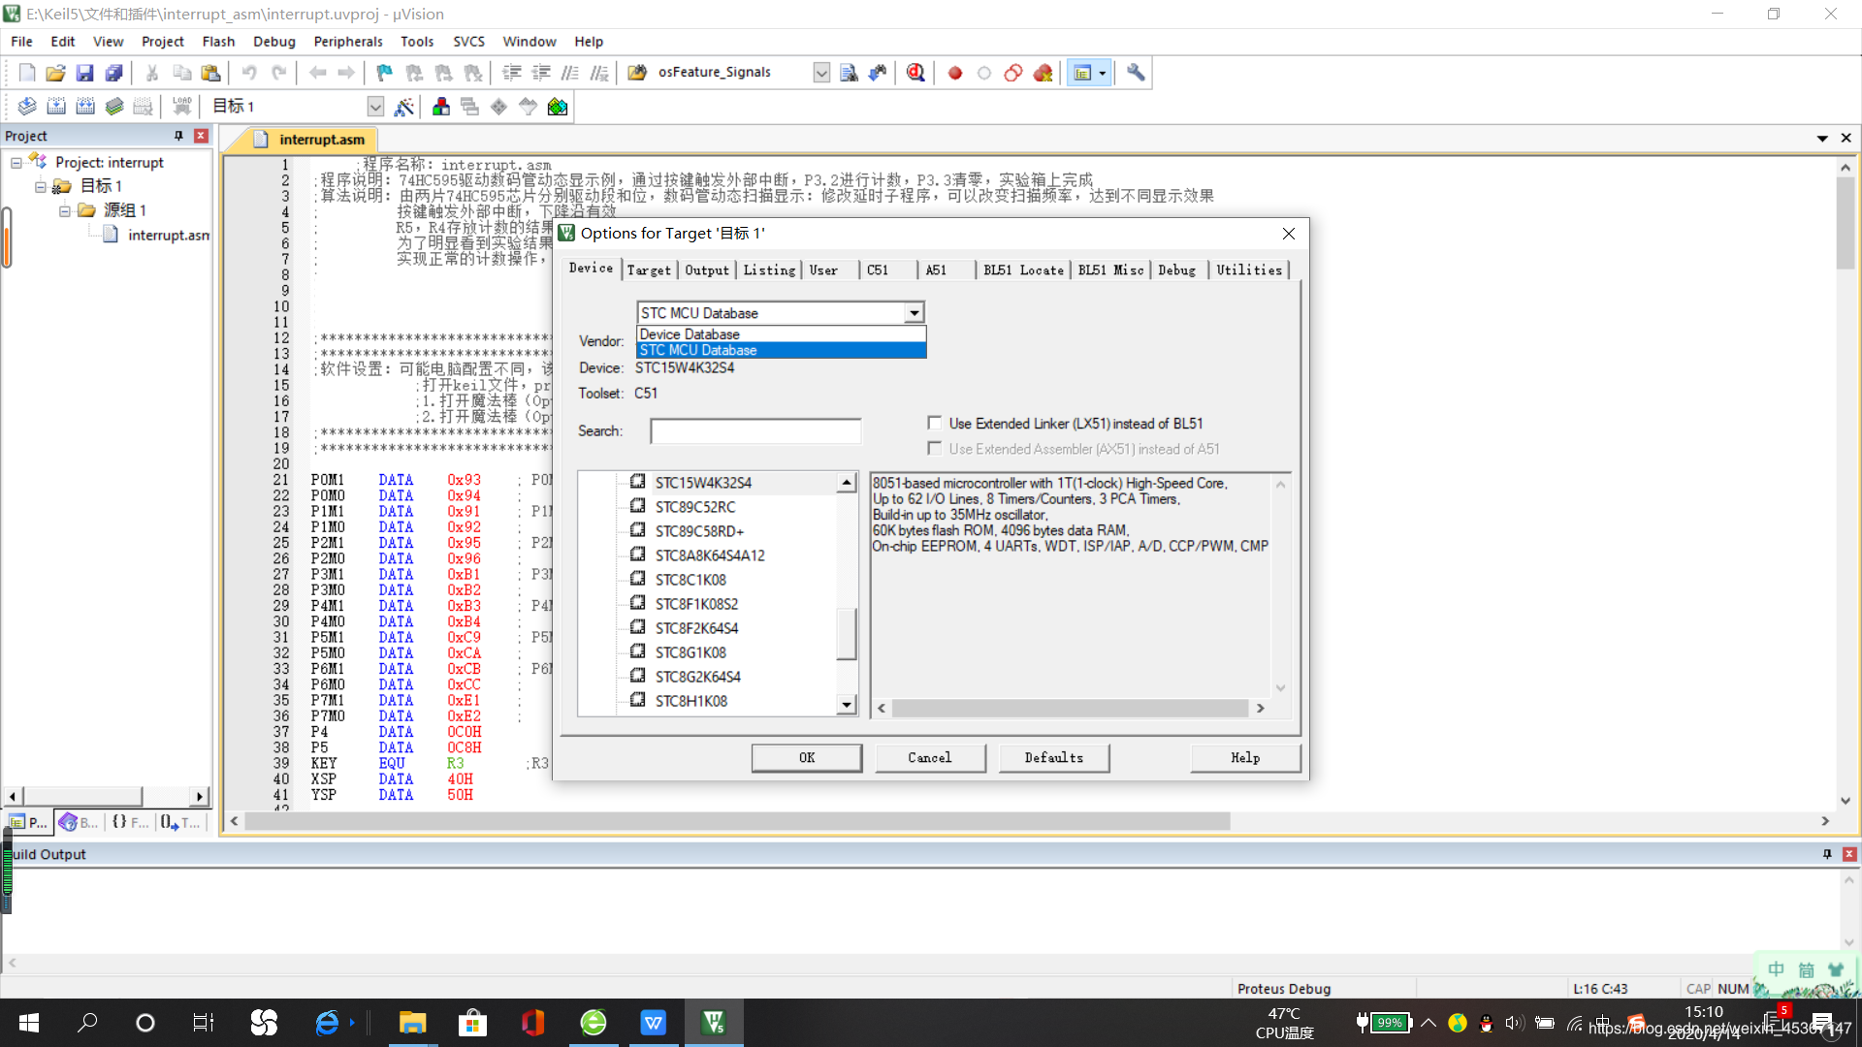Insert a breakpoint with red dot icon
This screenshot has height=1047, width=1862.
tap(955, 73)
